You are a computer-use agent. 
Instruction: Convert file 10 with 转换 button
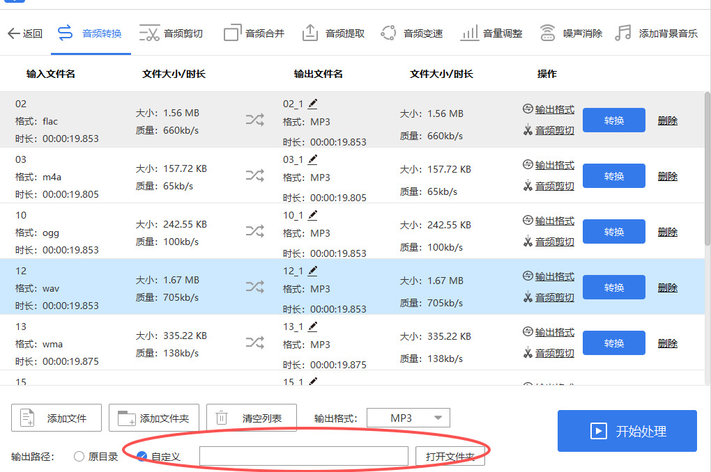point(614,231)
